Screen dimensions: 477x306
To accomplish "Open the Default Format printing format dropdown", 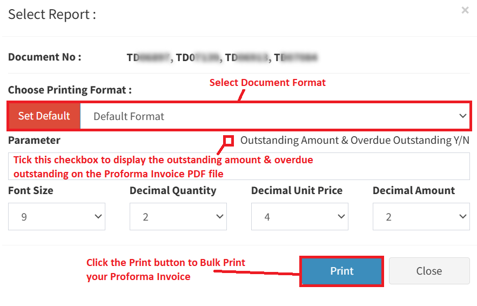I will click(270, 116).
